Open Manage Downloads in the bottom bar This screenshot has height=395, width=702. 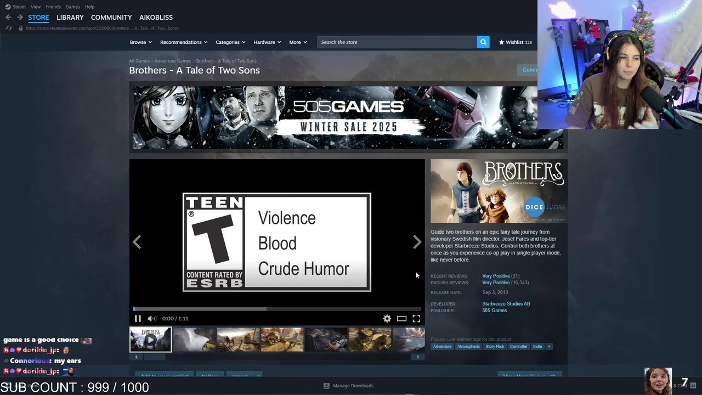349,386
